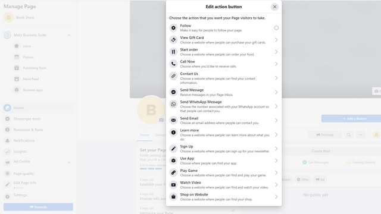Click the Promote button beside search
The image size is (381, 214).
325,135
